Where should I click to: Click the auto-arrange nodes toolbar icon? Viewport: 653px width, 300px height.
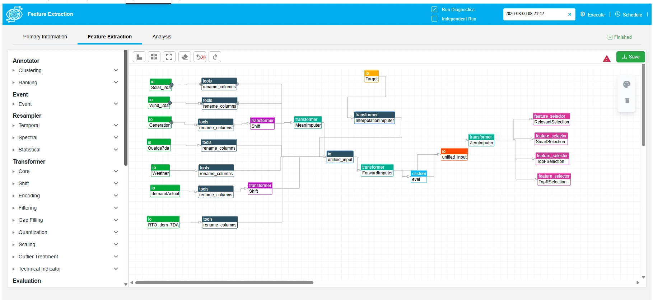(x=154, y=57)
